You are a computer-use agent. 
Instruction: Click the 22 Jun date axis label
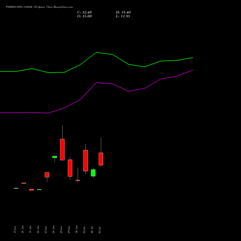pos(38,229)
